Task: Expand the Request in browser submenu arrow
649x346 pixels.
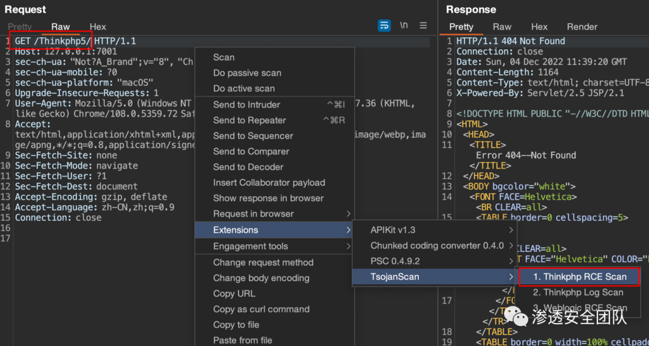Action: point(349,214)
